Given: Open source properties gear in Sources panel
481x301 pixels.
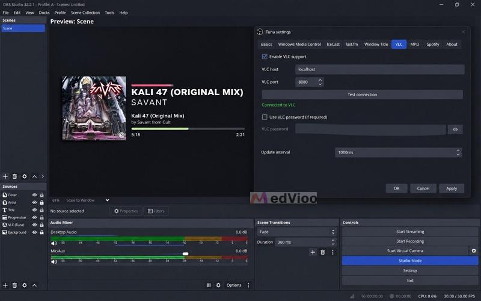Looking at the screenshot, I should point(25,285).
